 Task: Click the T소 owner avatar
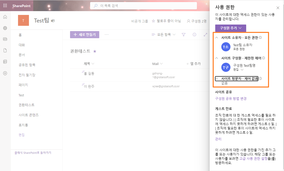click(x=226, y=47)
